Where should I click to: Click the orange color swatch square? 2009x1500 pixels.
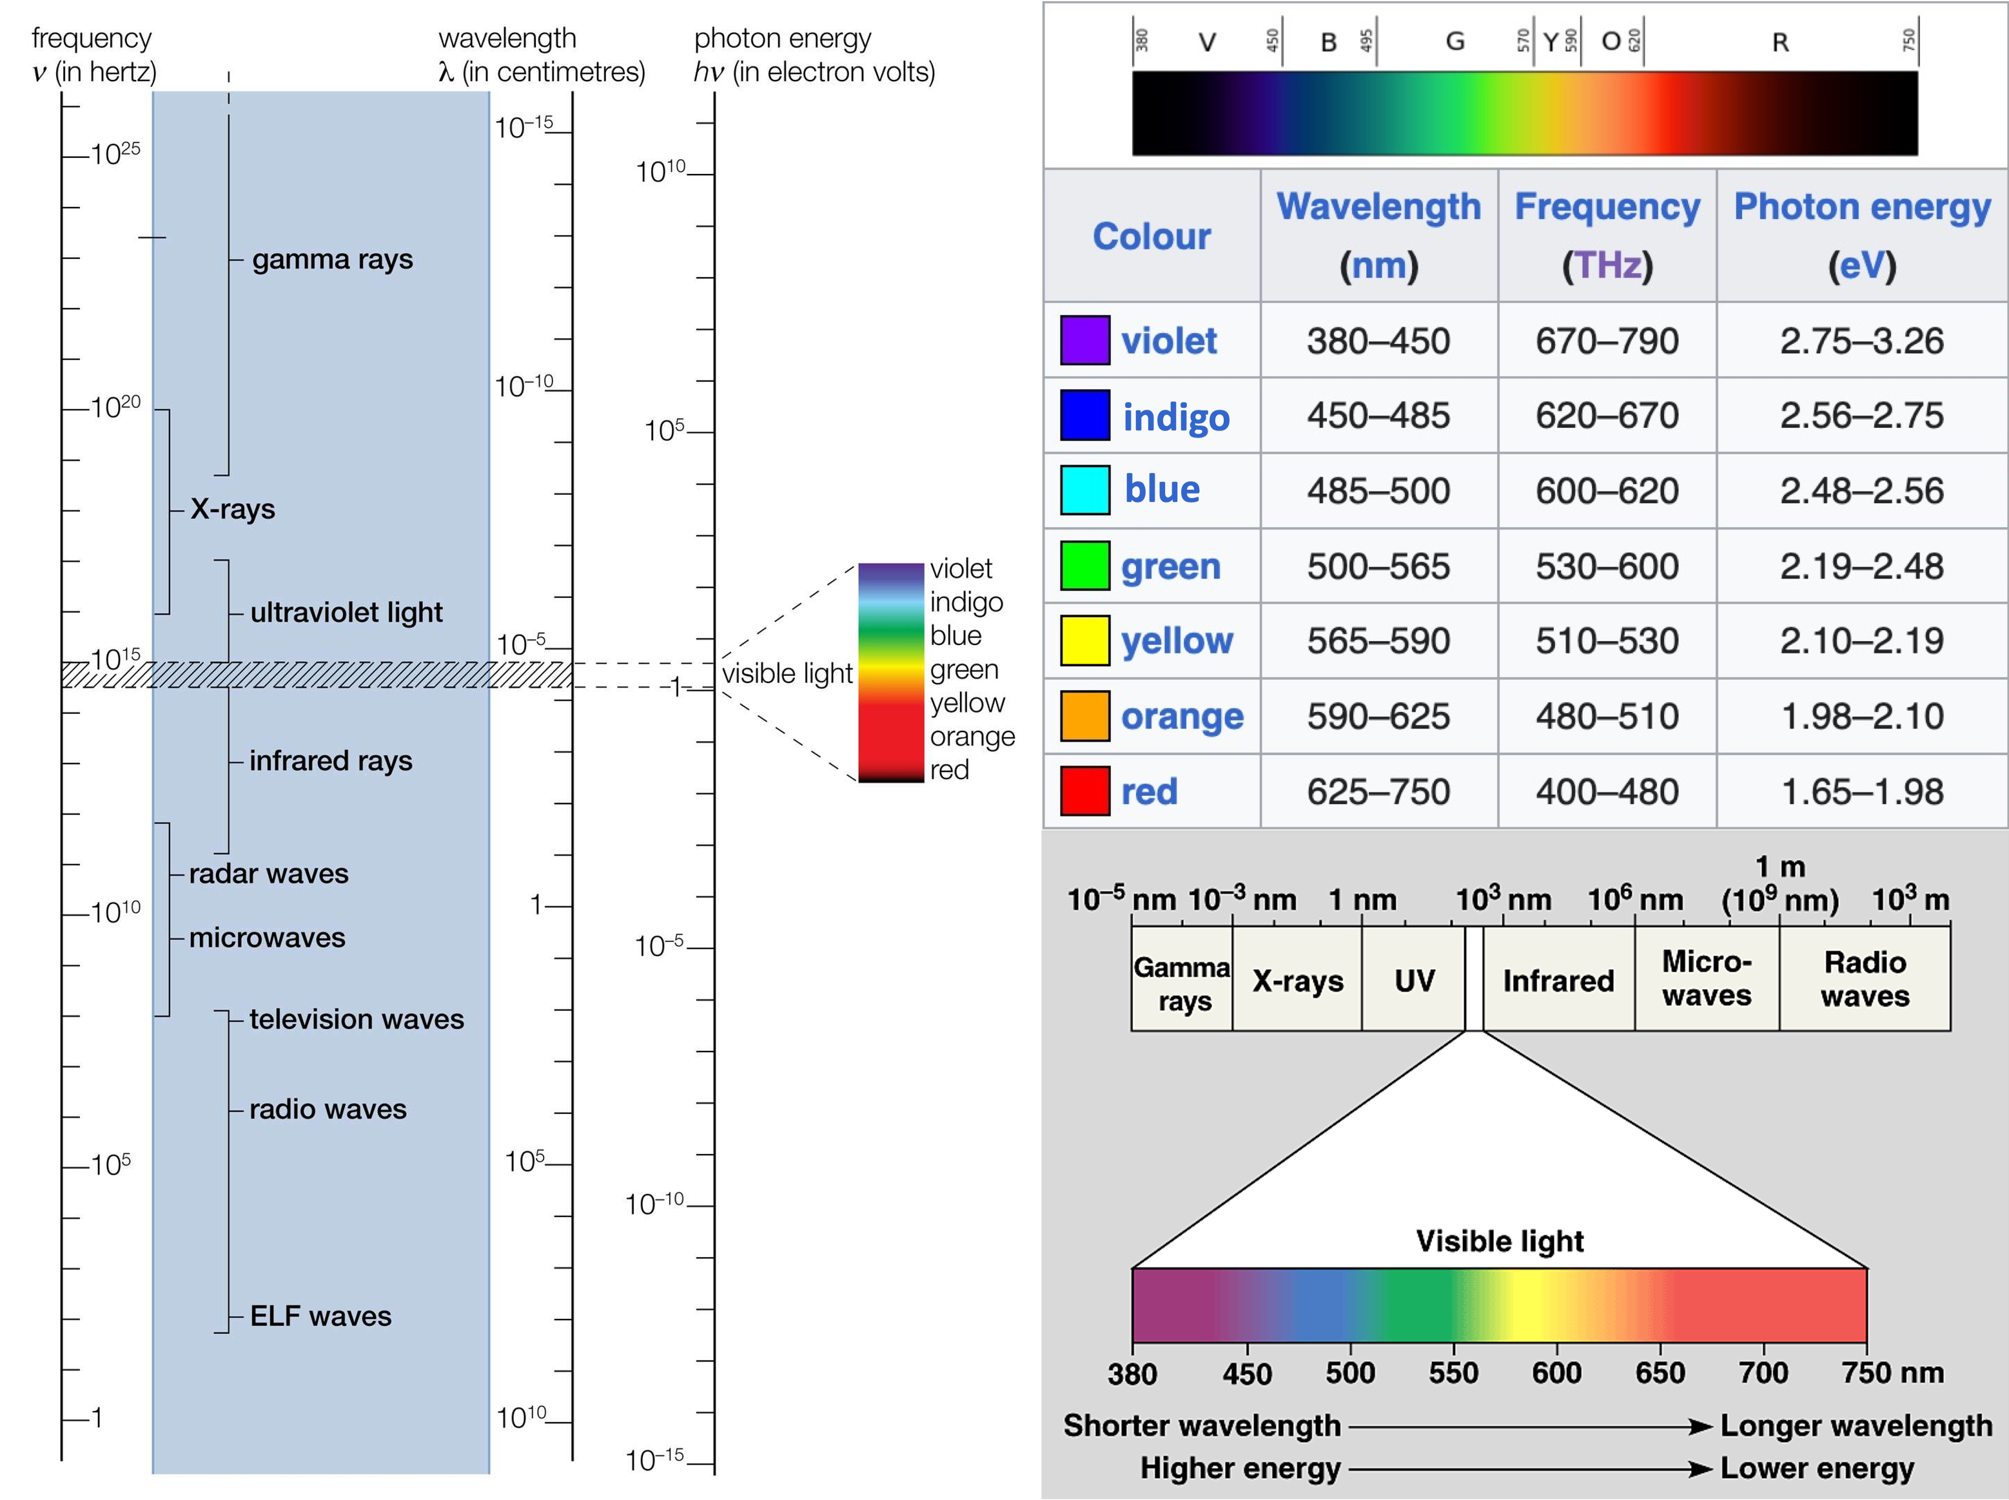click(x=1084, y=716)
